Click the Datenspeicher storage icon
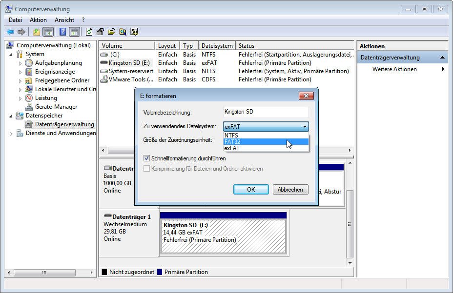This screenshot has height=293, width=453. (x=20, y=116)
